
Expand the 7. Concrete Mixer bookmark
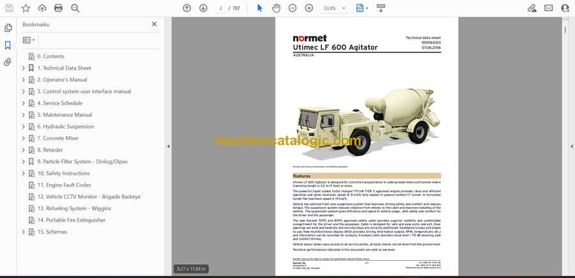(24, 138)
